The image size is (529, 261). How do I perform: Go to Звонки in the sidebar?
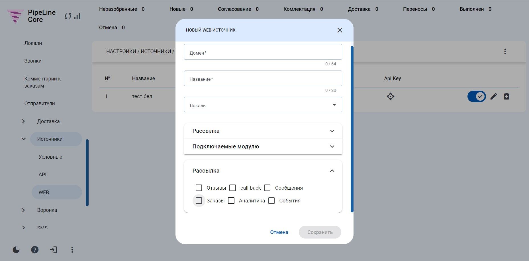(x=33, y=61)
